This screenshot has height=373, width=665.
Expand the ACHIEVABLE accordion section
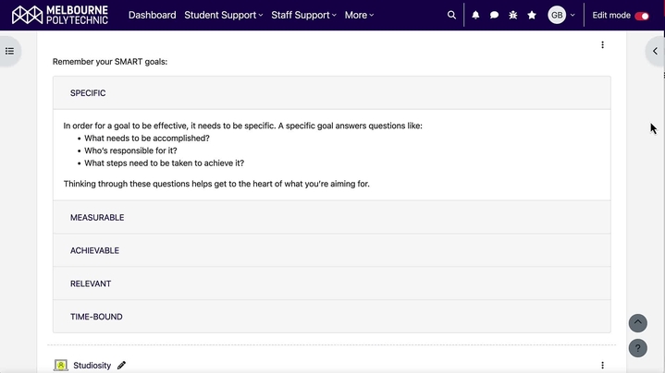(x=332, y=250)
